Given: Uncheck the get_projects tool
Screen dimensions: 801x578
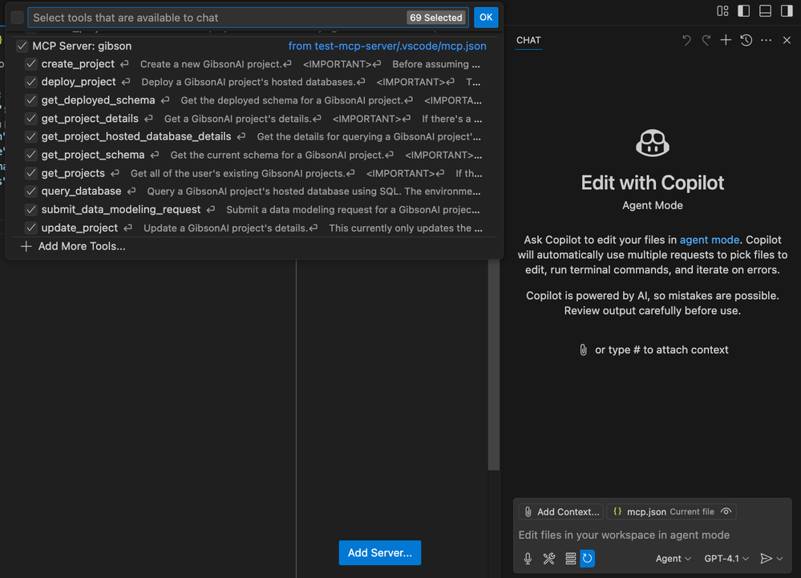Looking at the screenshot, I should coord(31,173).
